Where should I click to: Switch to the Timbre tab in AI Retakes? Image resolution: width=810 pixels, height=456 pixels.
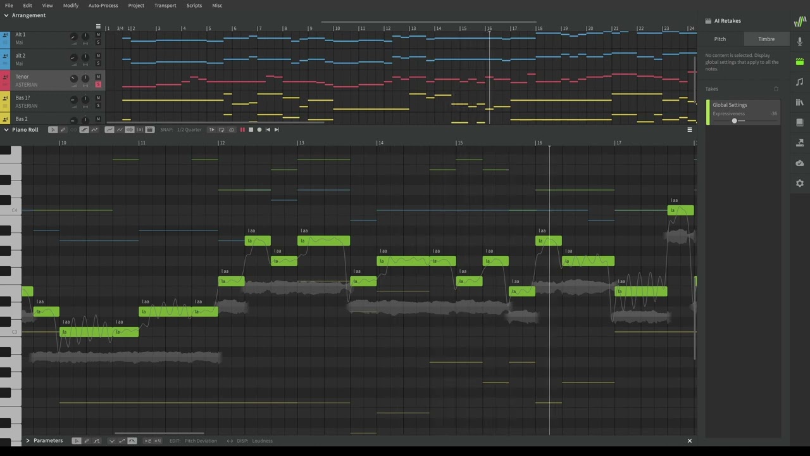[x=766, y=39]
